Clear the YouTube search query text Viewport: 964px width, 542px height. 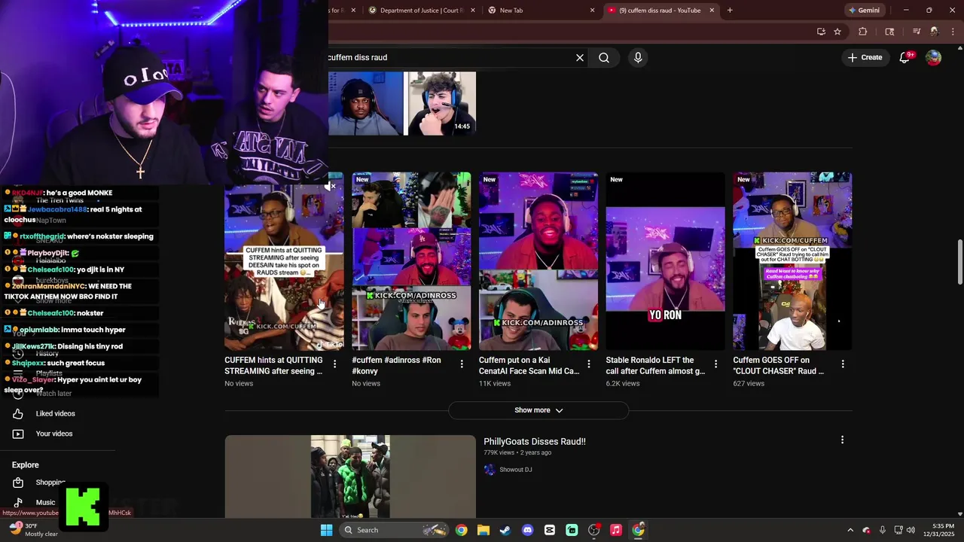click(580, 57)
